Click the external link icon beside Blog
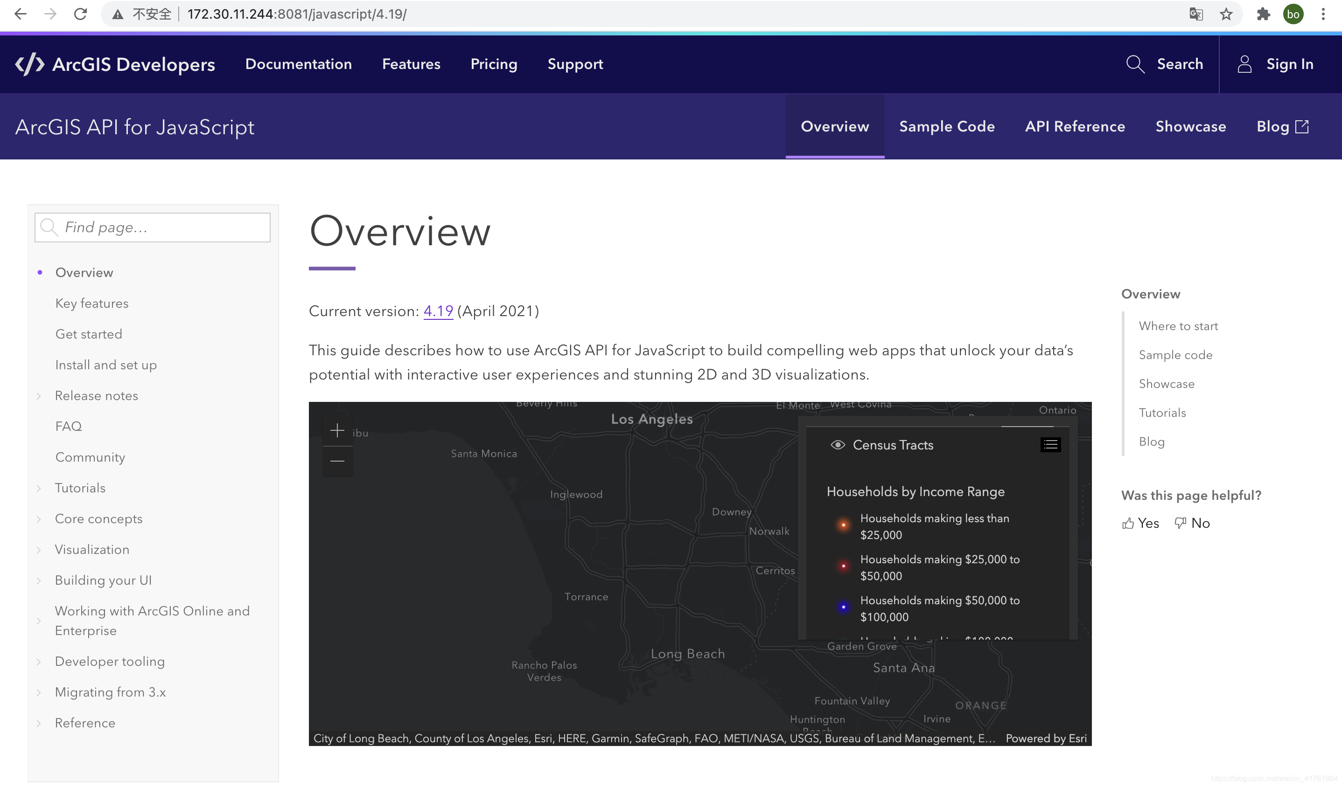This screenshot has height=787, width=1342. click(1301, 127)
